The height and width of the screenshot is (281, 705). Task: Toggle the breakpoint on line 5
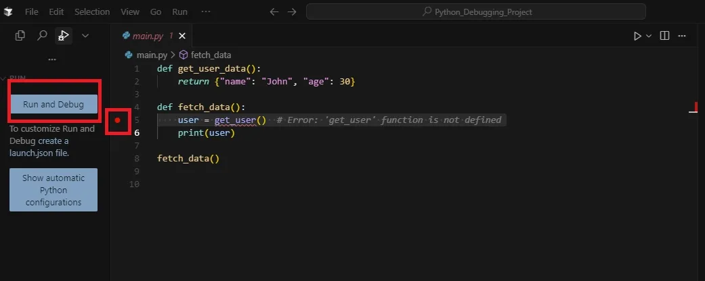[118, 120]
